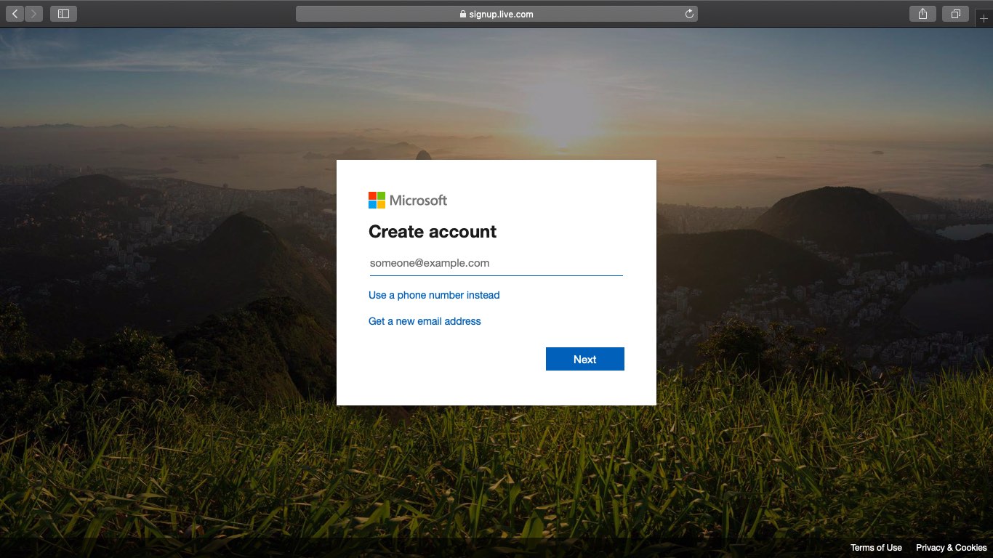Click the Safari back navigation arrow

pos(15,13)
